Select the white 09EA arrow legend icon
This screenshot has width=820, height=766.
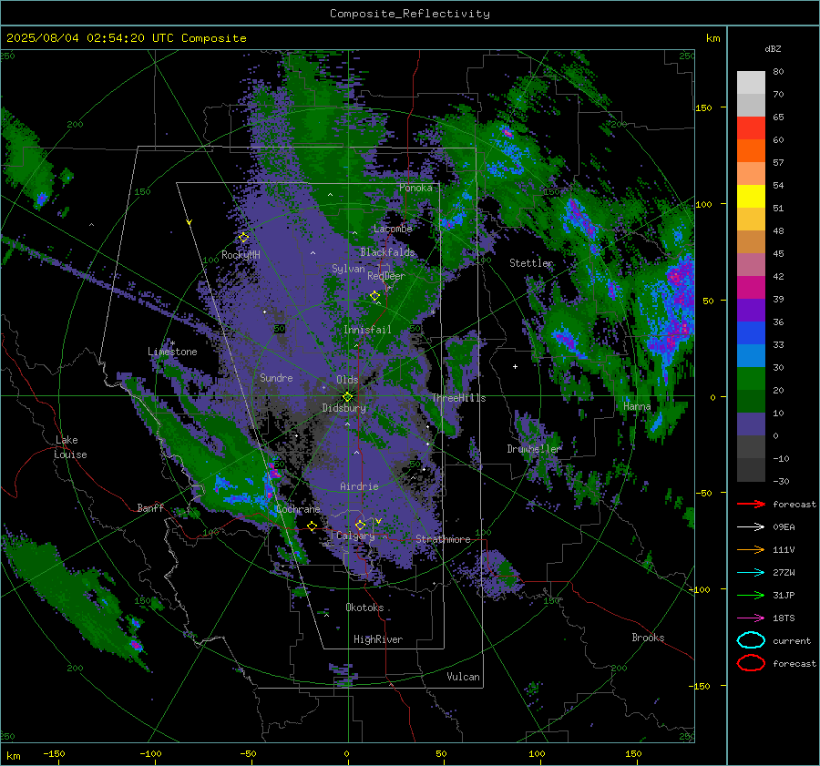pos(751,527)
